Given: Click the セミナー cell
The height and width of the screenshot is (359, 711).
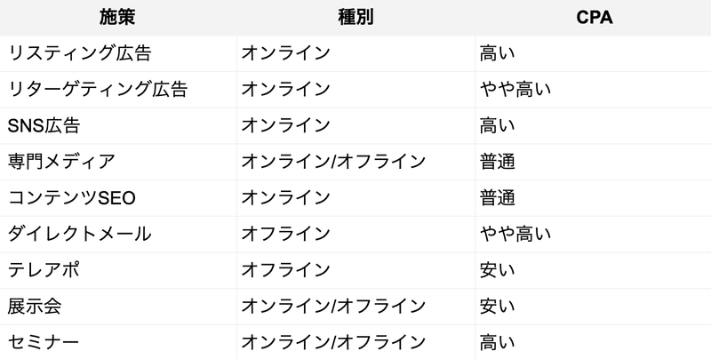Looking at the screenshot, I should (x=118, y=342).
